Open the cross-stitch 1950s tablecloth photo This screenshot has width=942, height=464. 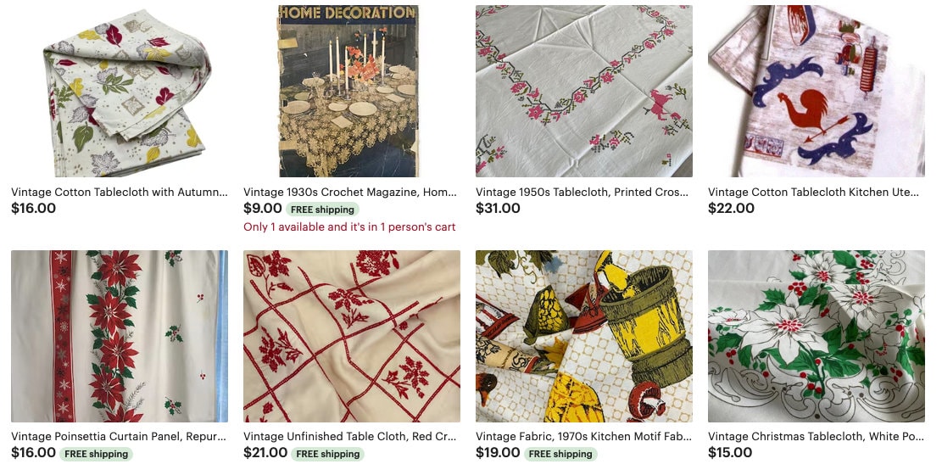click(x=584, y=92)
